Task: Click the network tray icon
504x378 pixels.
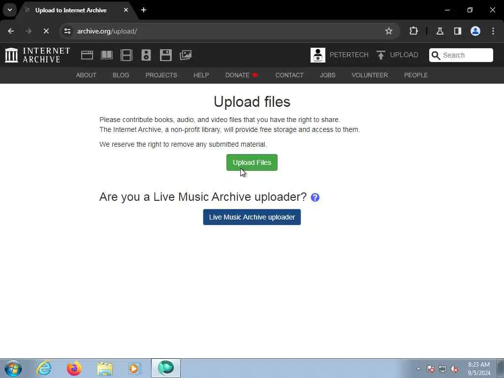Action: pyautogui.click(x=442, y=369)
